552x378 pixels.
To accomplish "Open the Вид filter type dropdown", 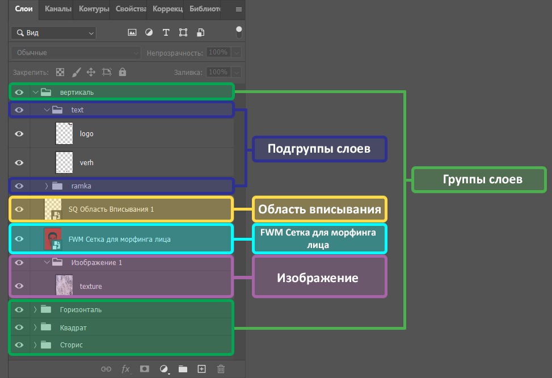I will pos(53,33).
